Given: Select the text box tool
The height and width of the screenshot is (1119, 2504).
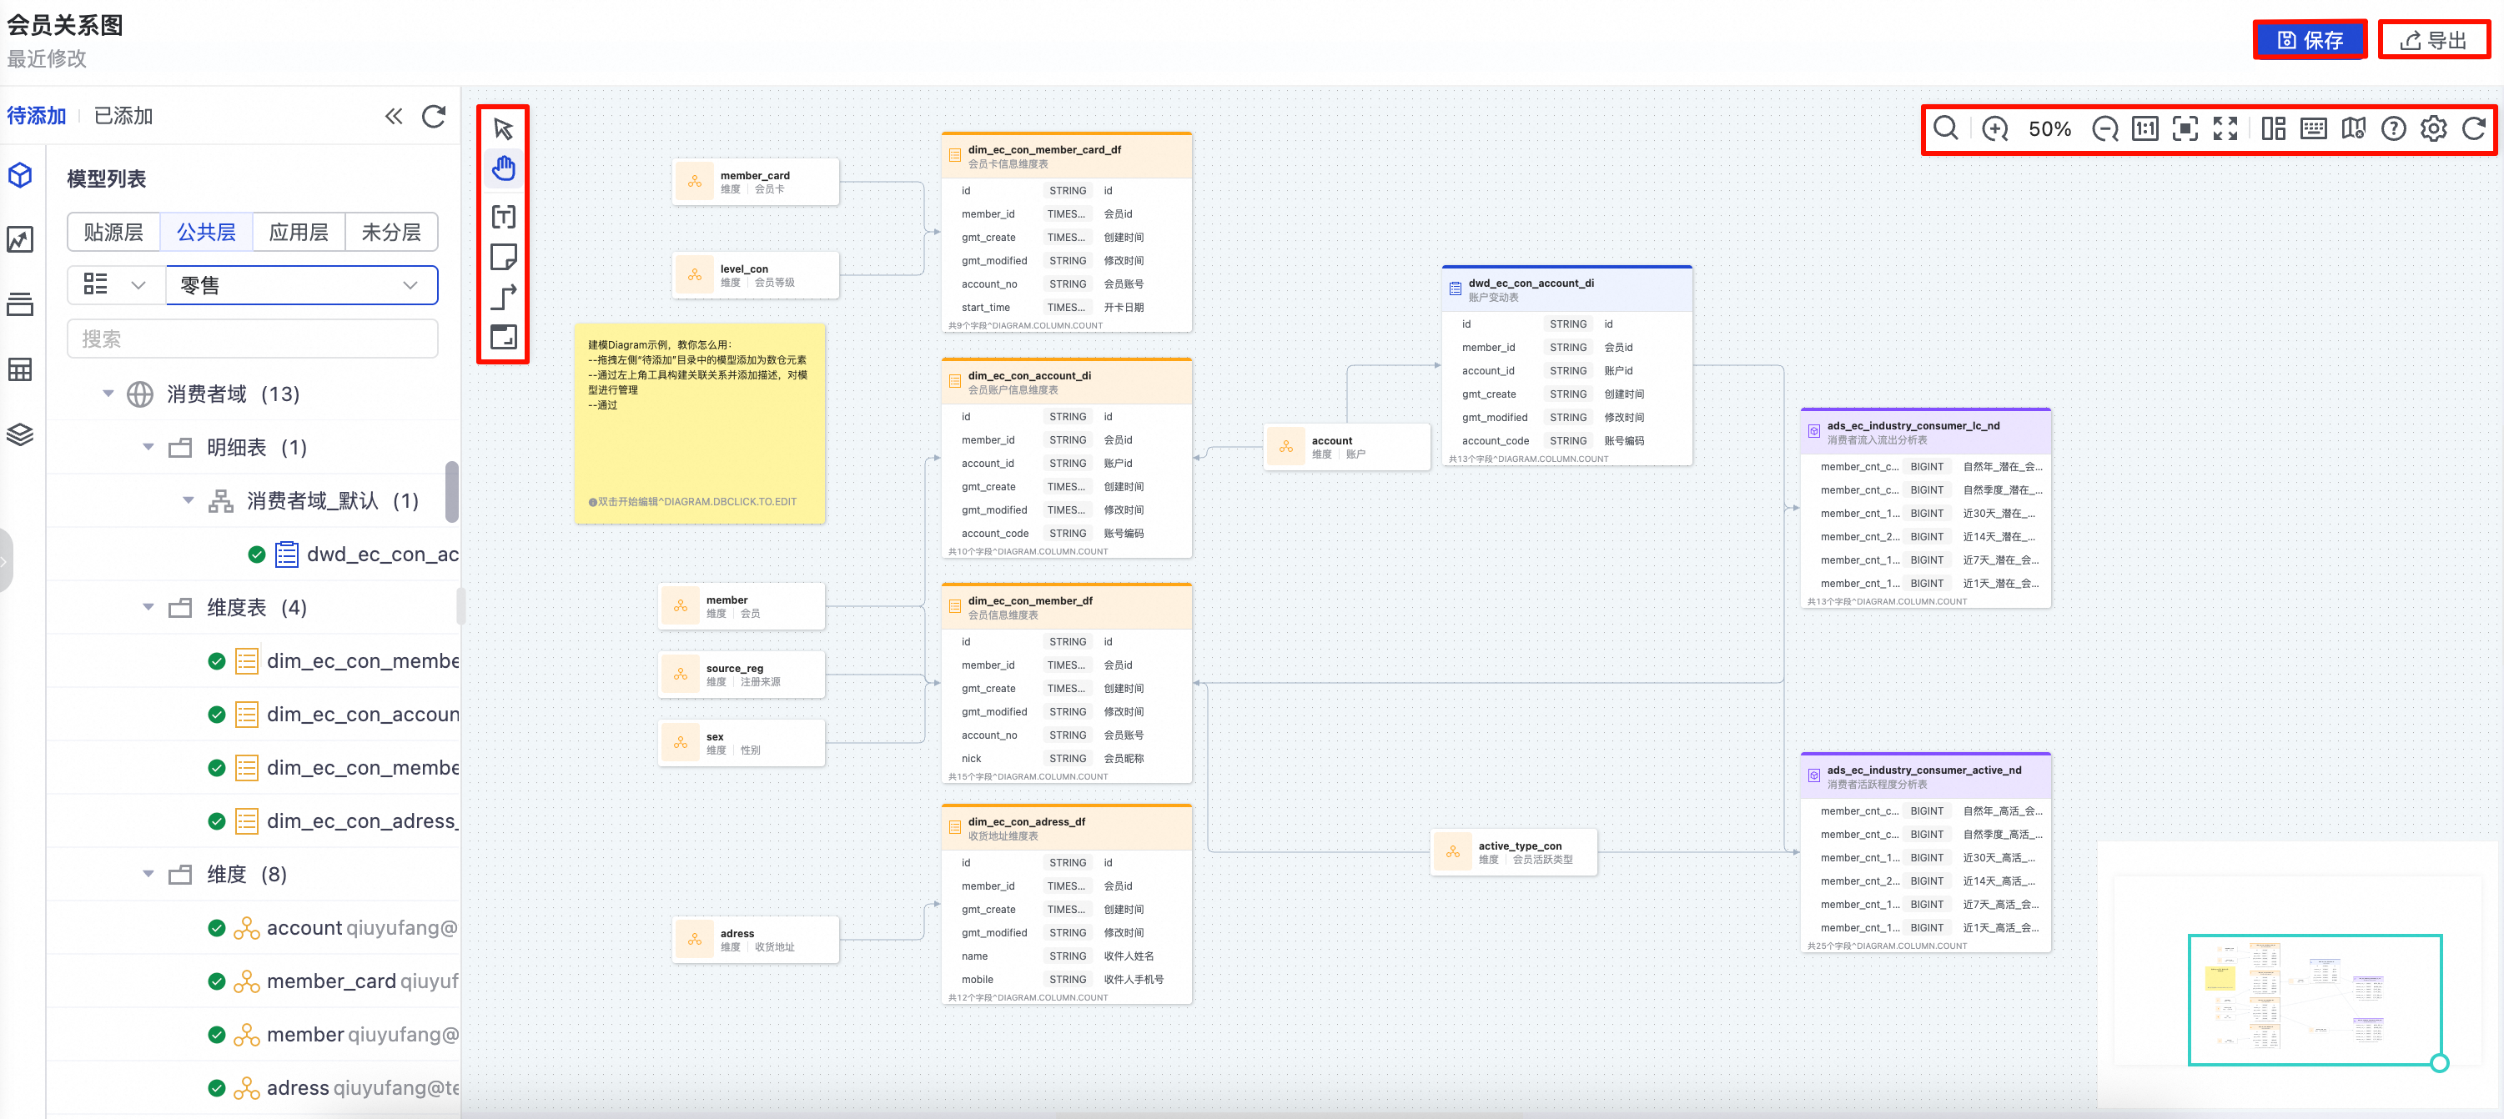Looking at the screenshot, I should pos(502,216).
